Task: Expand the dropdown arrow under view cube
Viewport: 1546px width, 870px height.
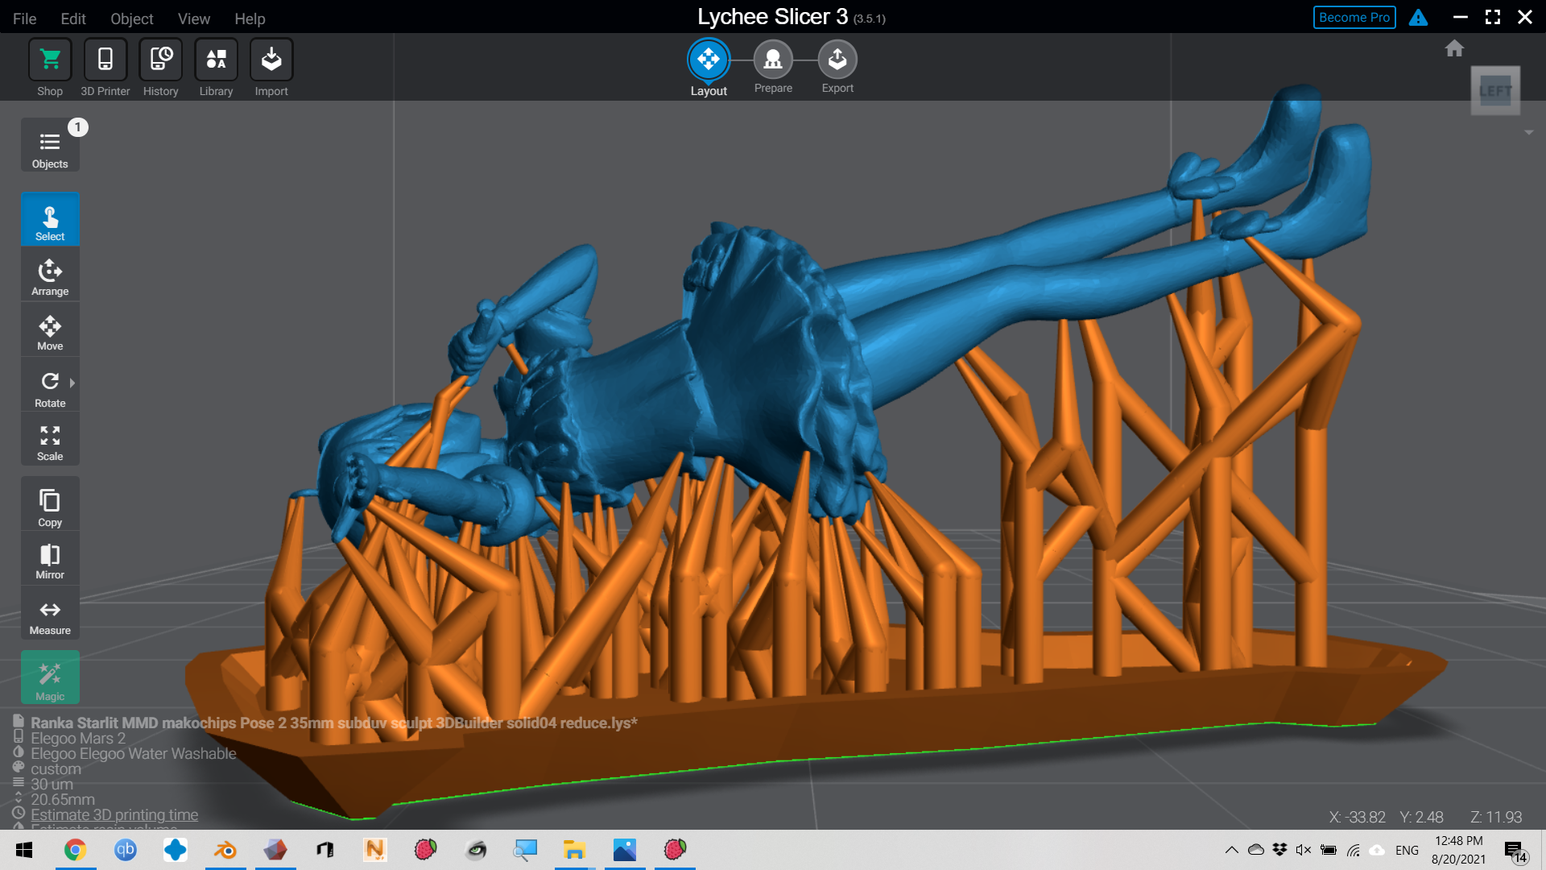Action: [x=1529, y=132]
